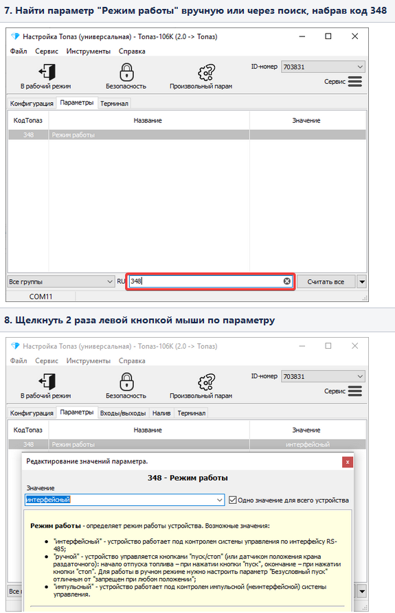Viewport: 395px width, 613px height.
Task: Open 'Безопасность' lock icon in lower window
Action: tap(126, 382)
